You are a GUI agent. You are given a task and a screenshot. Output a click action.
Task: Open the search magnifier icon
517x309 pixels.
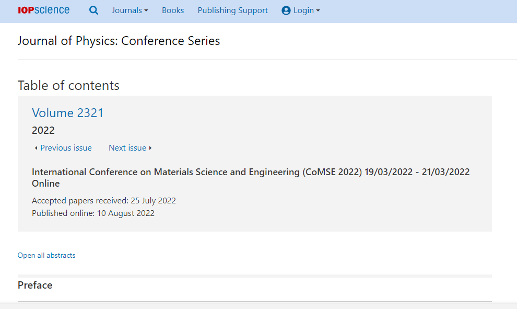[x=93, y=10]
